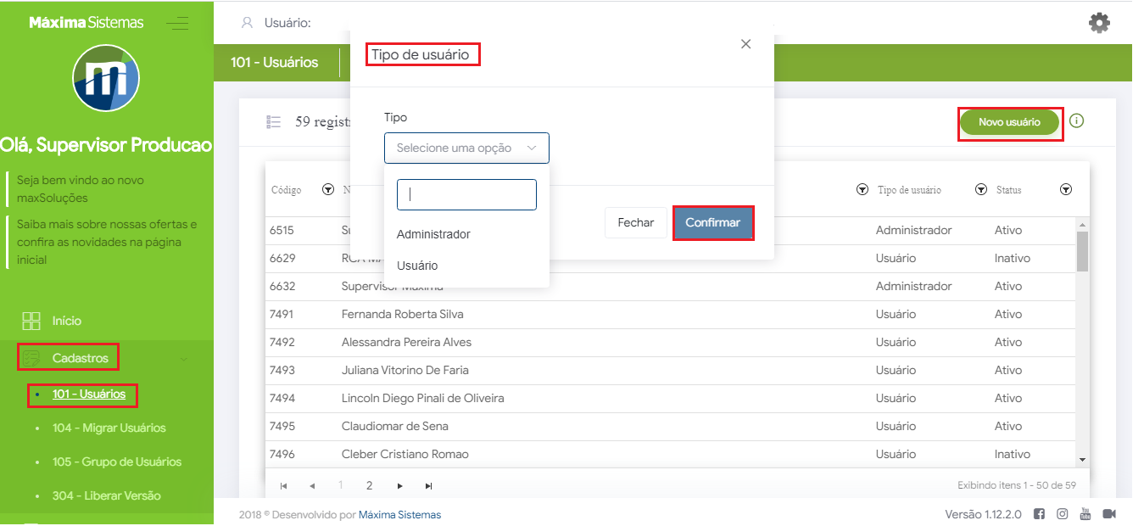Select row Fernanda Roberta Silva
The width and height of the screenshot is (1144, 526).
(670, 314)
